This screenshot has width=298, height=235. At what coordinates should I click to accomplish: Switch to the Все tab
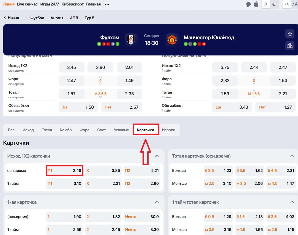(11, 130)
